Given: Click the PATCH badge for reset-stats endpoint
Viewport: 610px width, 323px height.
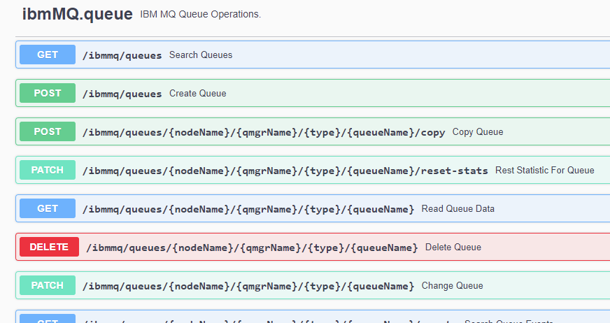Looking at the screenshot, I should (x=48, y=170).
